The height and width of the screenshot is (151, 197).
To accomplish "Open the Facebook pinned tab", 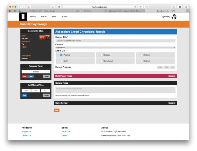I will pos(10,11).
